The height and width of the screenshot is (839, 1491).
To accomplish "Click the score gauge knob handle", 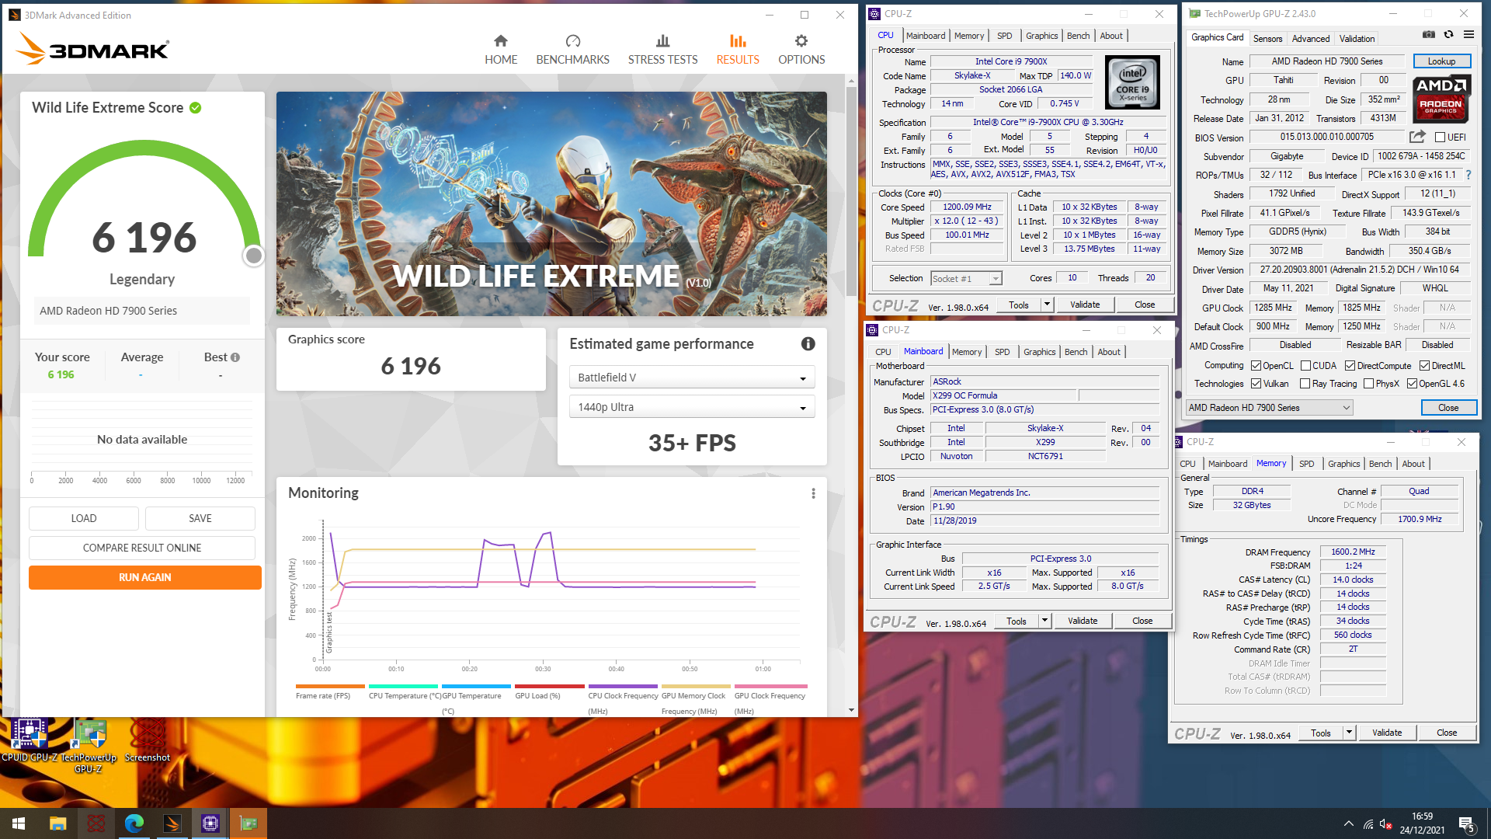I will 253,256.
